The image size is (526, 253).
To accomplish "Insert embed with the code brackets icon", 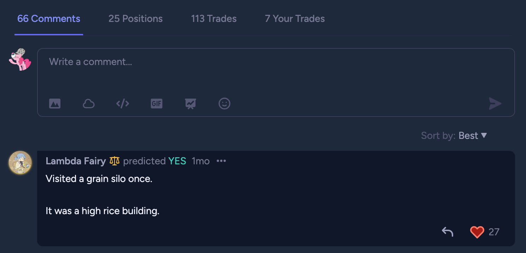I will click(x=123, y=104).
